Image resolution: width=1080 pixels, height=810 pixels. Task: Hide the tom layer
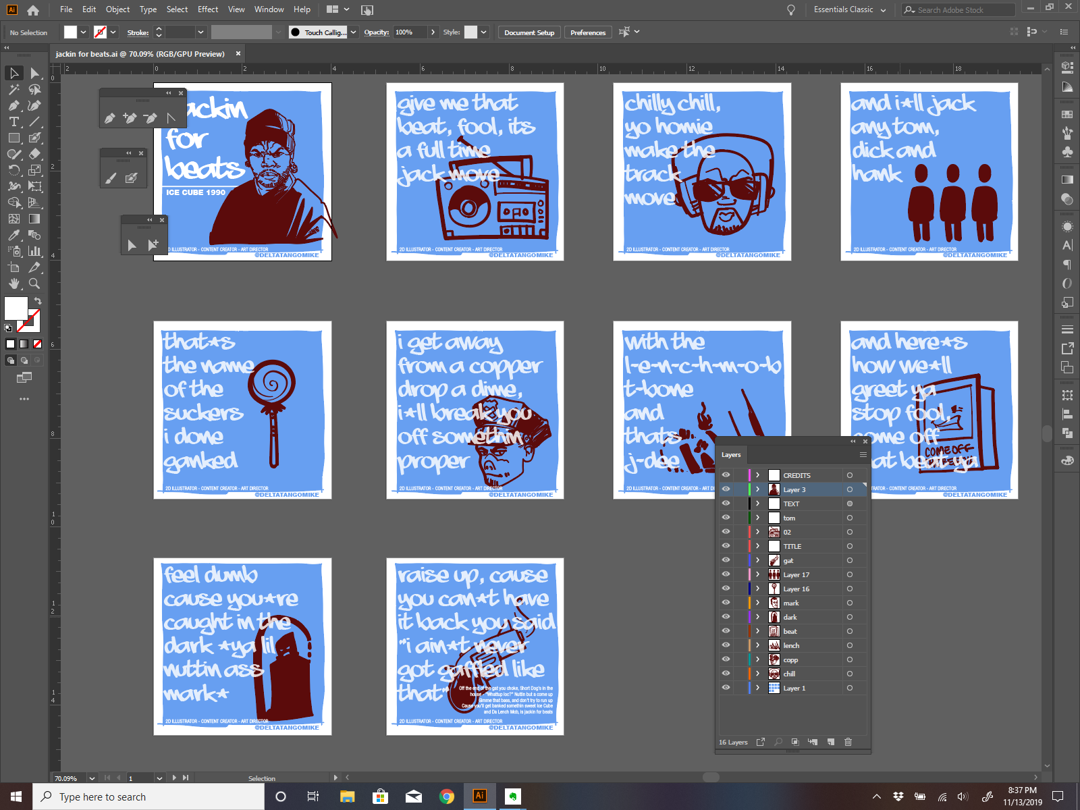726,518
